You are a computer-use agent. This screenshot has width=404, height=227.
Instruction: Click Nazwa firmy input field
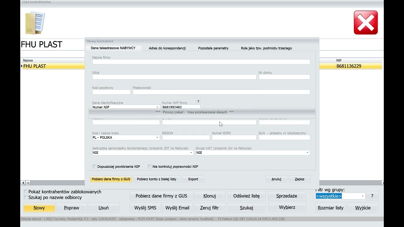201,62
